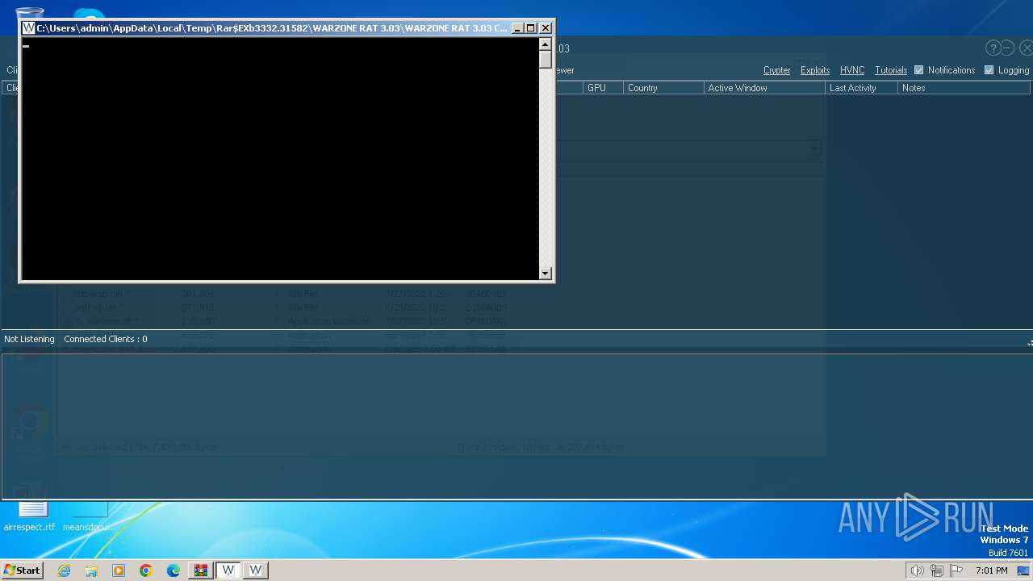The width and height of the screenshot is (1033, 581).
Task: Sort clients by the Country column
Action: click(x=663, y=88)
